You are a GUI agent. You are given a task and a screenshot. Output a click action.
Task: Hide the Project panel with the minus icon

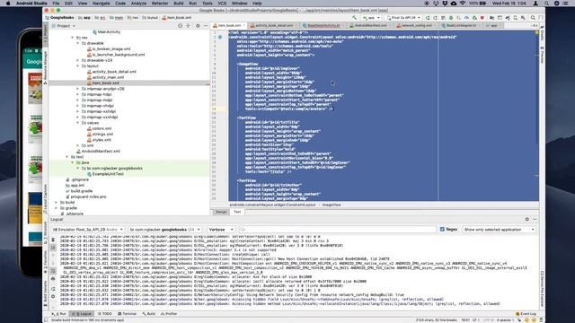pyautogui.click(x=206, y=26)
